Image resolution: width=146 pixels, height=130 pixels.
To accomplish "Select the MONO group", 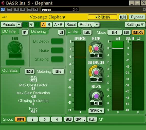I will tap(20, 119).
